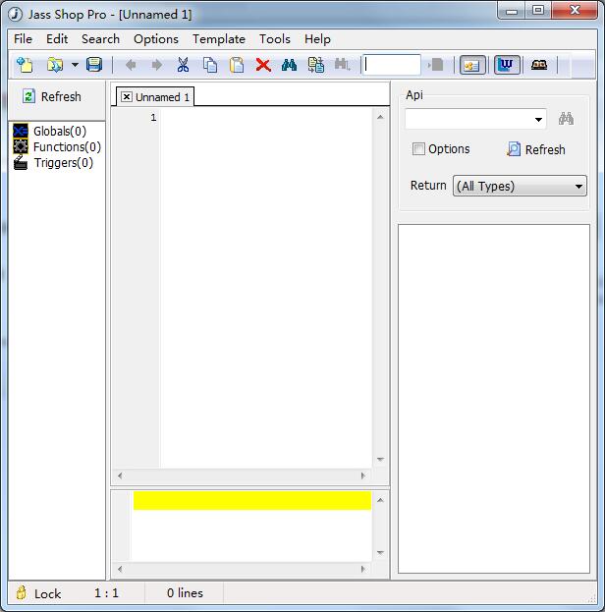Viewport: 605px width, 612px height.
Task: Click inside the code editor area
Action: 266,288
